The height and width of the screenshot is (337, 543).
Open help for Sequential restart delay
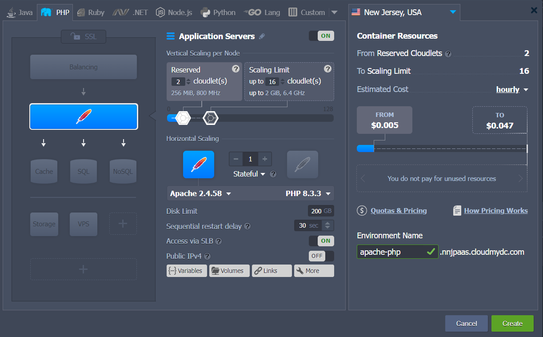click(x=248, y=226)
